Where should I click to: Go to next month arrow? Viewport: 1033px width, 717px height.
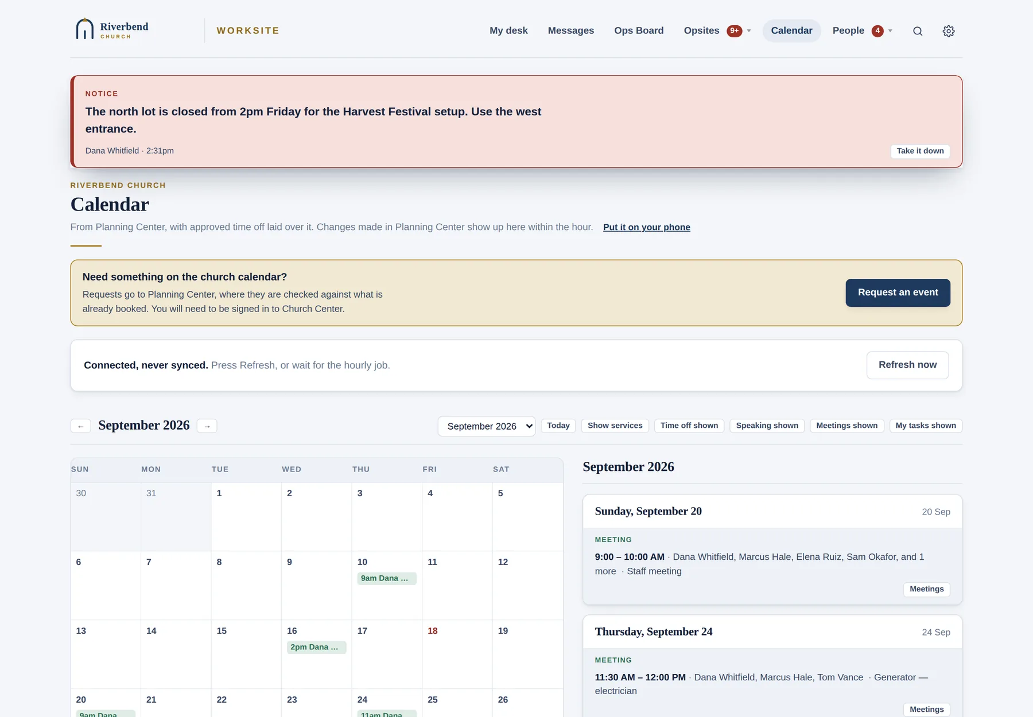click(x=207, y=426)
